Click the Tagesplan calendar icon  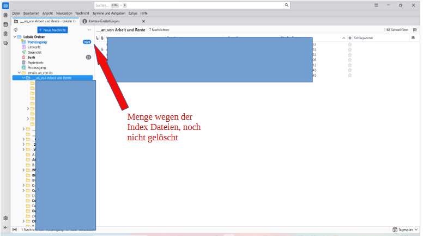pyautogui.click(x=395, y=229)
